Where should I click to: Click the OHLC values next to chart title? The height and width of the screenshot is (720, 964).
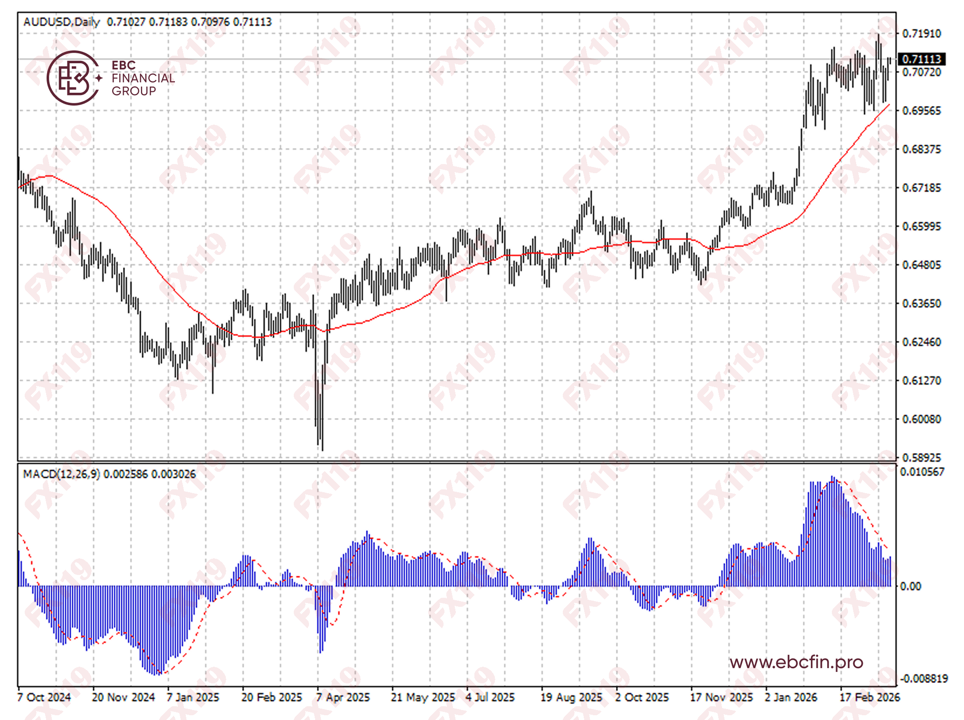point(189,22)
